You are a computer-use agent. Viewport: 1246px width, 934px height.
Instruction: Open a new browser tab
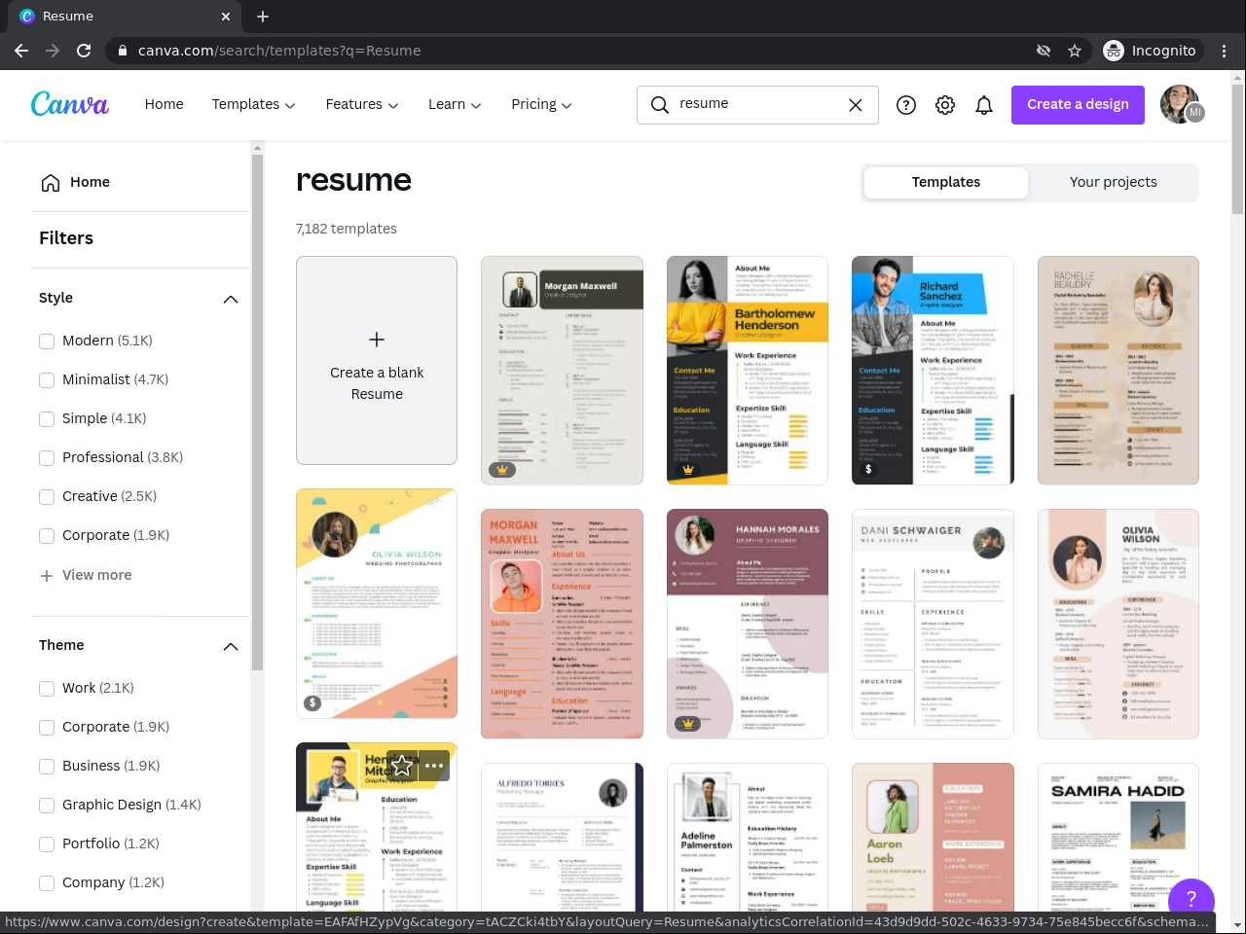pyautogui.click(x=263, y=17)
